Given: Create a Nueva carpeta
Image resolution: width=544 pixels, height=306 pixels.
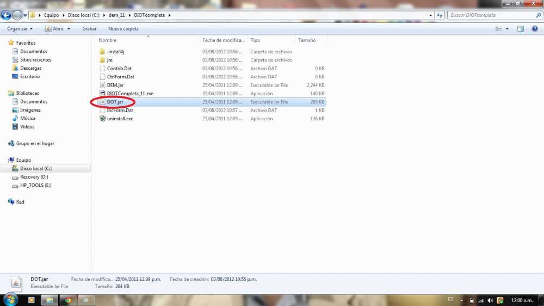Looking at the screenshot, I should click(x=123, y=29).
